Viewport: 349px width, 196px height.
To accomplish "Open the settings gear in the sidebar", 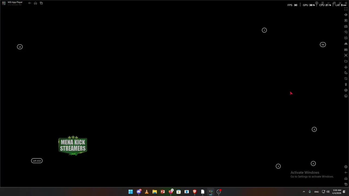I will [346, 167].
